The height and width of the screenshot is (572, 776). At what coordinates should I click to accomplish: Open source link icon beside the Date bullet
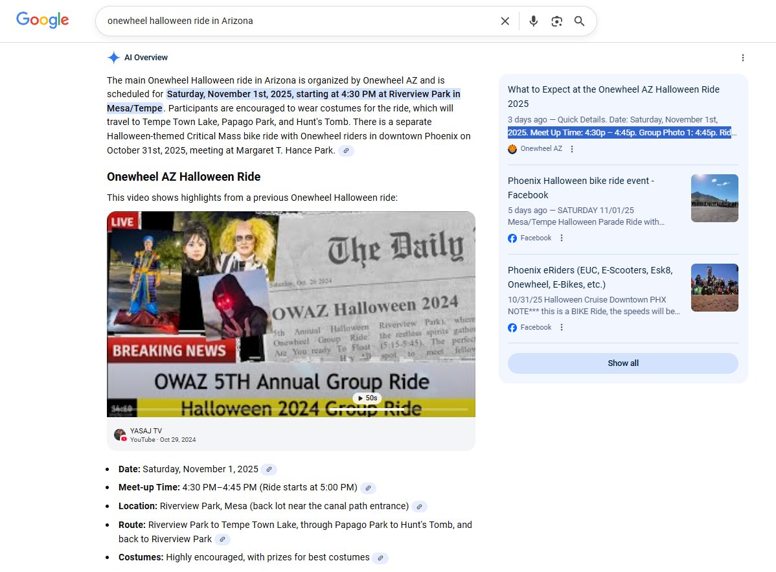click(x=269, y=469)
